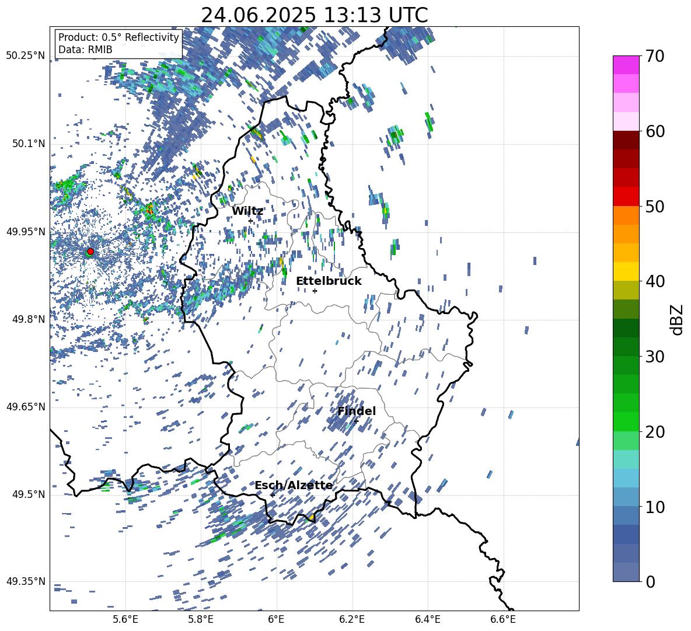Click the 70 dBZ colorbar label
691x631 pixels.
[x=655, y=57]
